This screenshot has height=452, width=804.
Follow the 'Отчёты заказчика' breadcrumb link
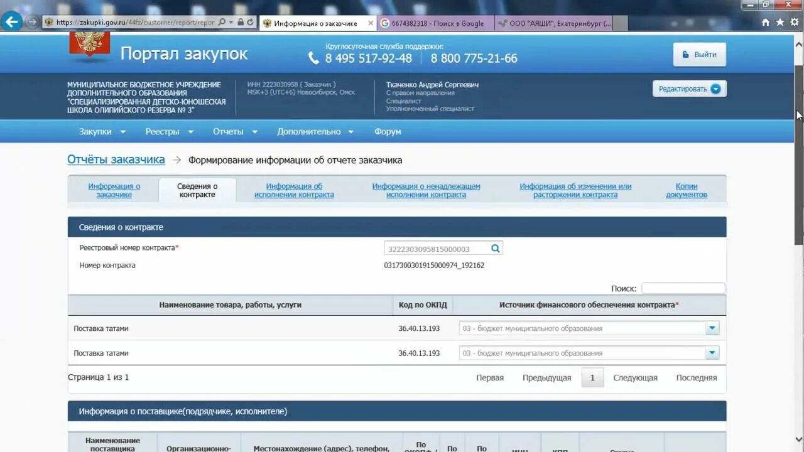click(116, 159)
